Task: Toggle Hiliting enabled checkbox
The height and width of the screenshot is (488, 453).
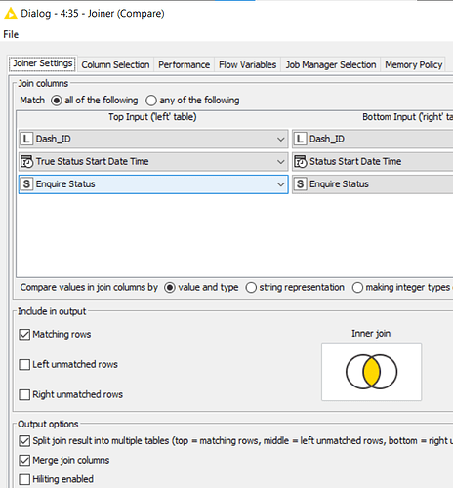Action: click(x=24, y=479)
